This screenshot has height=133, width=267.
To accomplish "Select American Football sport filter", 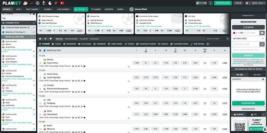I will point(146,44).
